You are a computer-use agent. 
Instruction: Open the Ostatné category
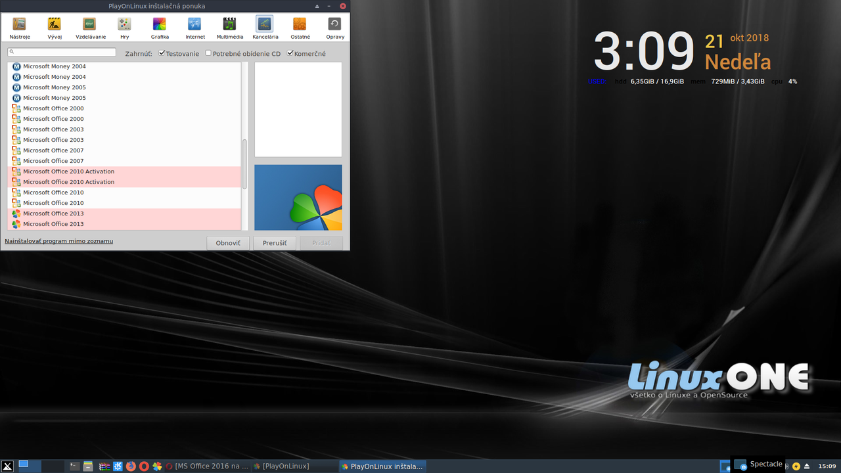[300, 28]
